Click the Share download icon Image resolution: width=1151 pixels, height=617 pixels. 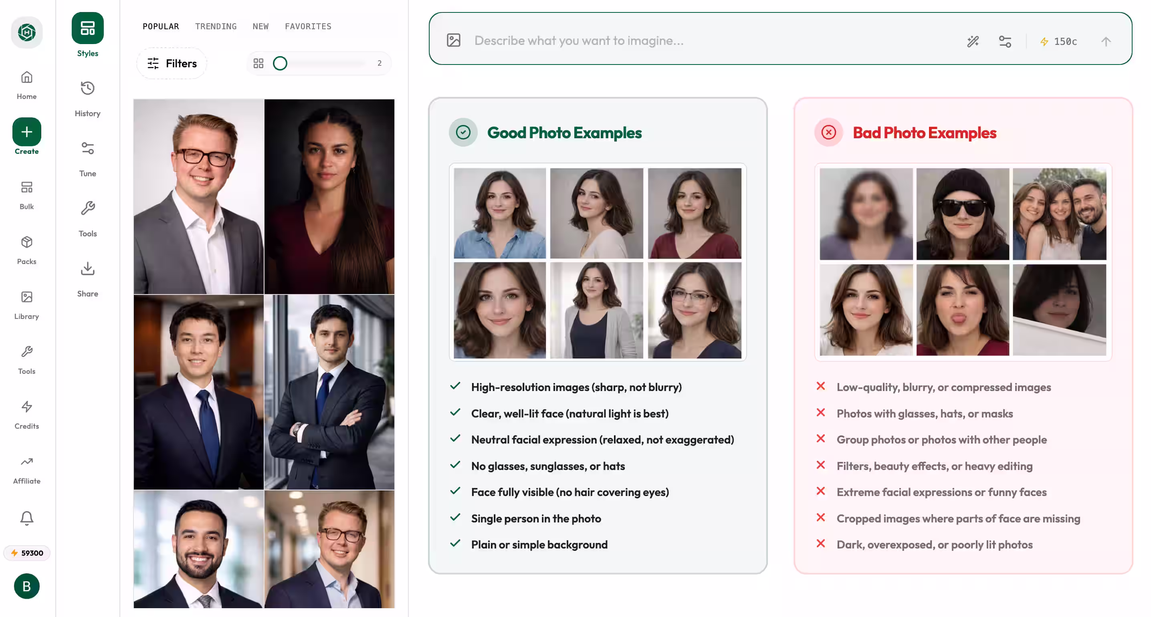pyautogui.click(x=88, y=268)
